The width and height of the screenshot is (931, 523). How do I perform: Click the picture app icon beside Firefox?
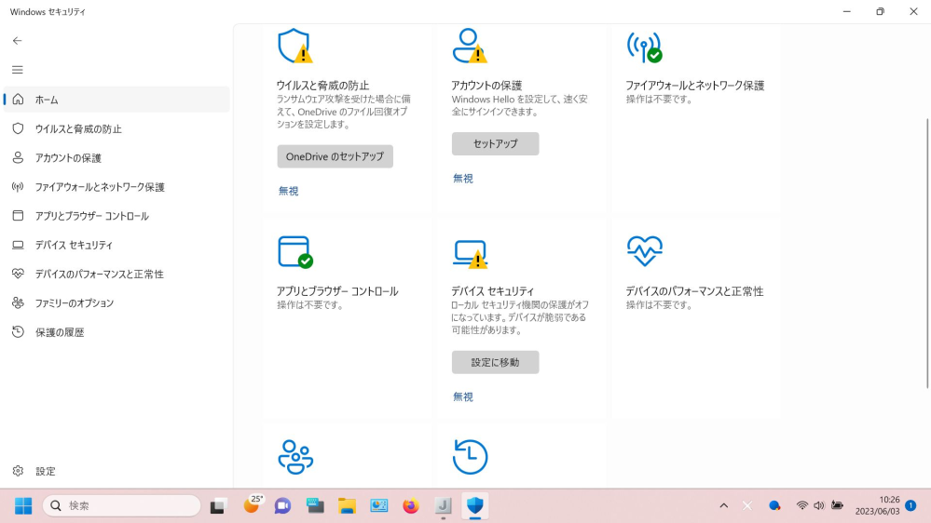click(x=378, y=506)
